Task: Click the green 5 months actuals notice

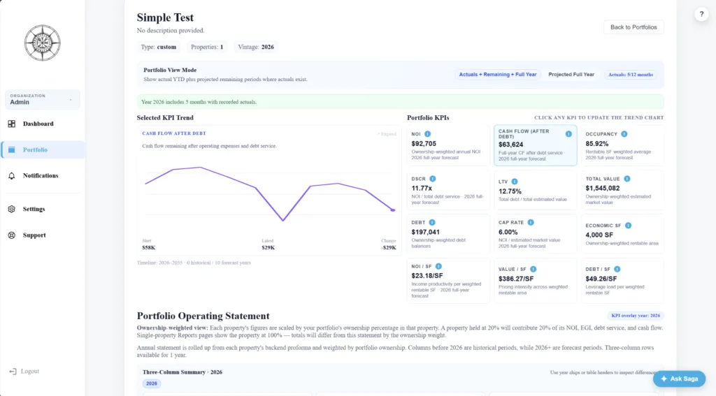Action: click(400, 102)
